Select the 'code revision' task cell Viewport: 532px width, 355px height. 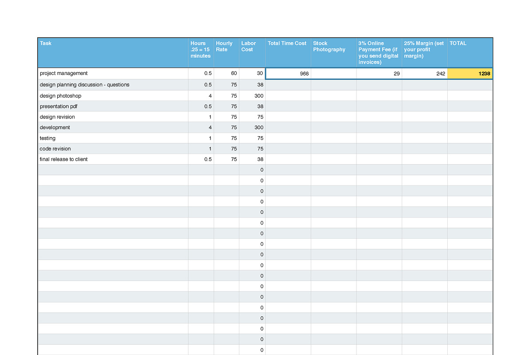[113, 149]
